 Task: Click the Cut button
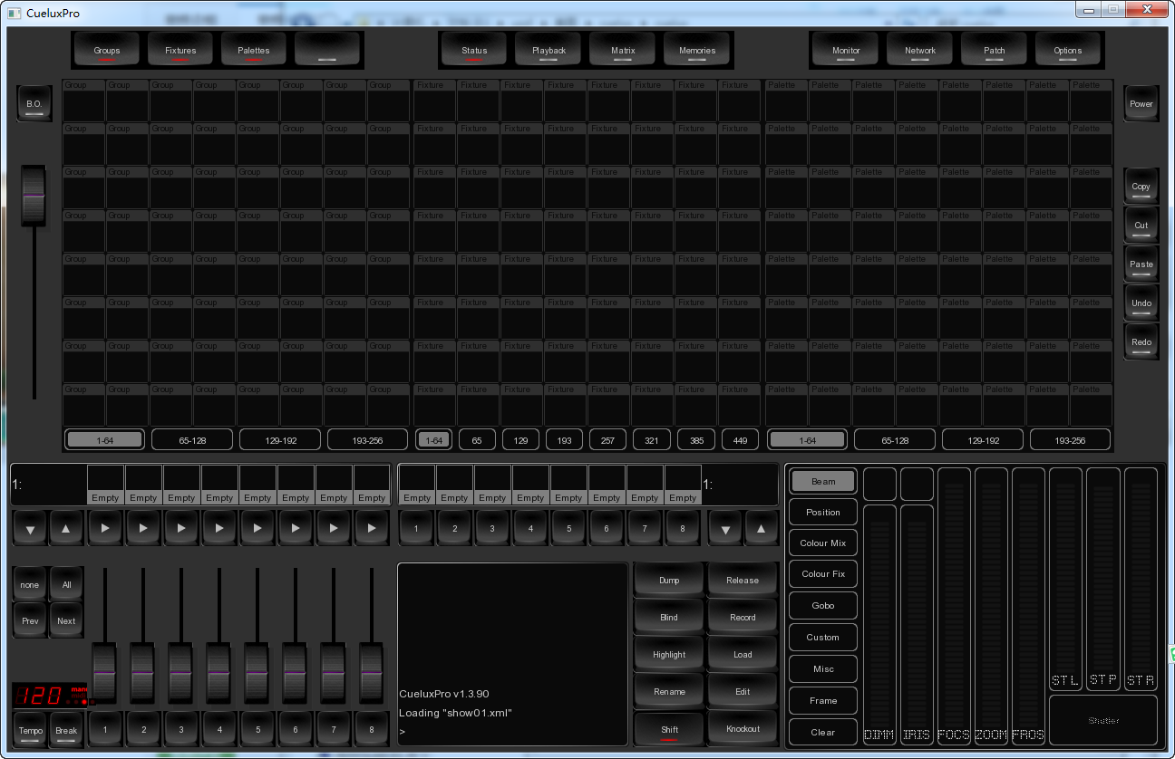(x=1141, y=226)
